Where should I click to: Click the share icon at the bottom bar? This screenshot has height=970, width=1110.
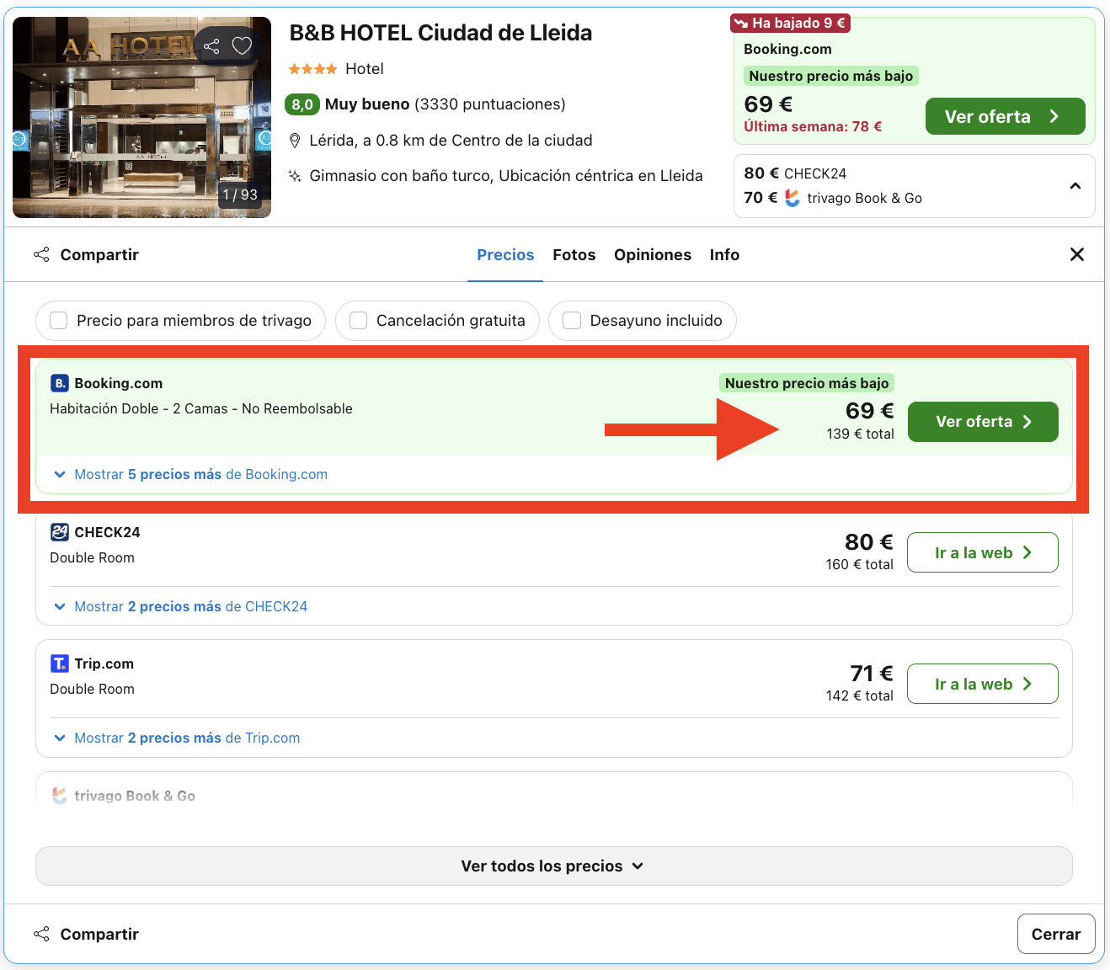tap(41, 933)
